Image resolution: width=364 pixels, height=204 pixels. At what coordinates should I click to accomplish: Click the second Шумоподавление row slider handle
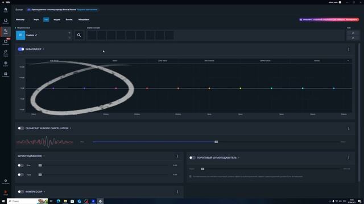40,175
